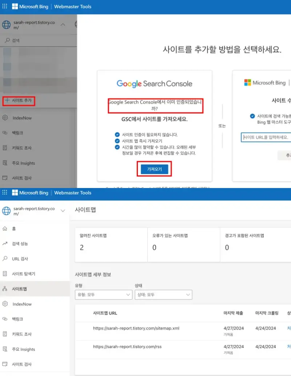Open 사이트 탐색기 in the sidebar
Screen dimensions: 291x376
pyautogui.click(x=35, y=274)
